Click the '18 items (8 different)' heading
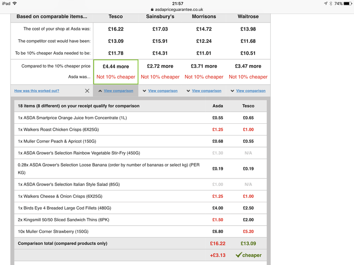The width and height of the screenshot is (354, 265). pyautogui.click(x=79, y=106)
